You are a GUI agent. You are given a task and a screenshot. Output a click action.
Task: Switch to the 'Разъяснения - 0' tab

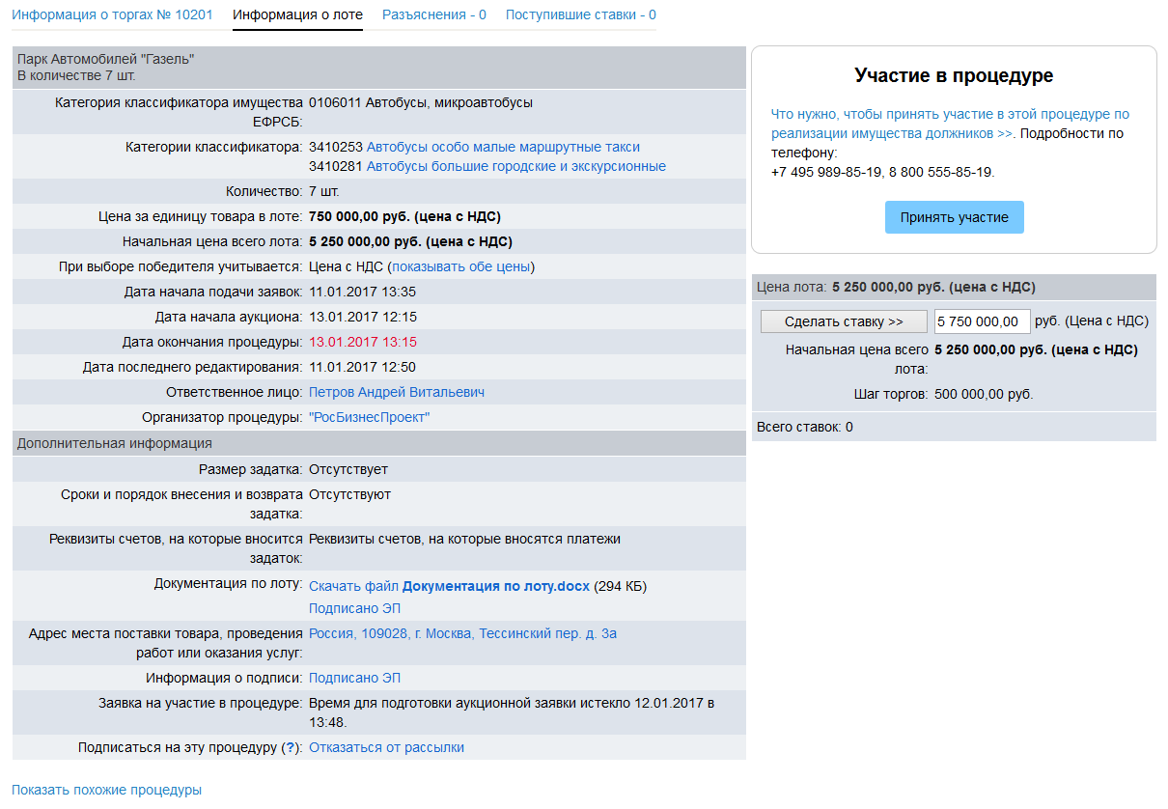(433, 14)
